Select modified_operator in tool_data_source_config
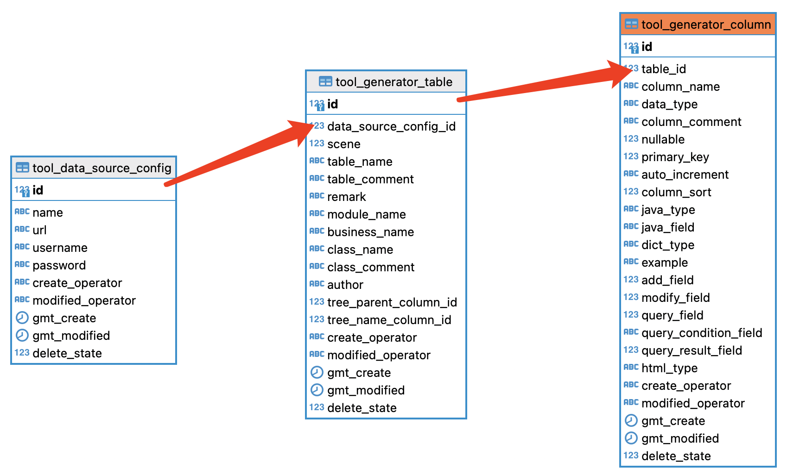787x475 pixels. 84,300
